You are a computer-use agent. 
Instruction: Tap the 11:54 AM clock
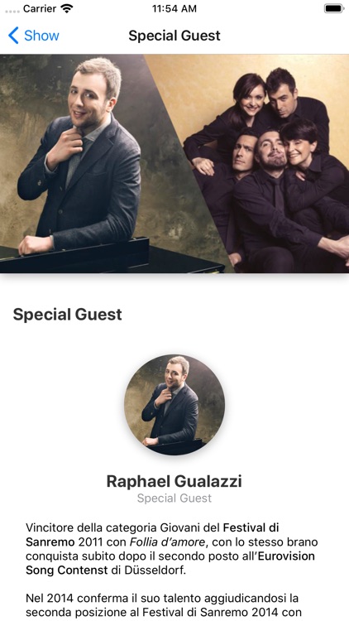click(174, 9)
